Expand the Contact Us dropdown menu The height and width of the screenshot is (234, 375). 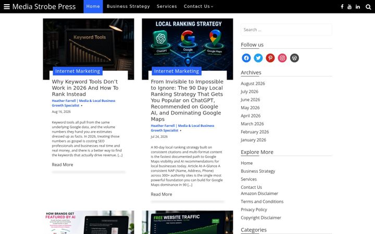[198, 6]
